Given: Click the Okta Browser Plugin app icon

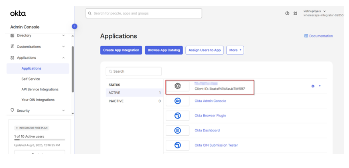Looking at the screenshot, I should (178, 116).
